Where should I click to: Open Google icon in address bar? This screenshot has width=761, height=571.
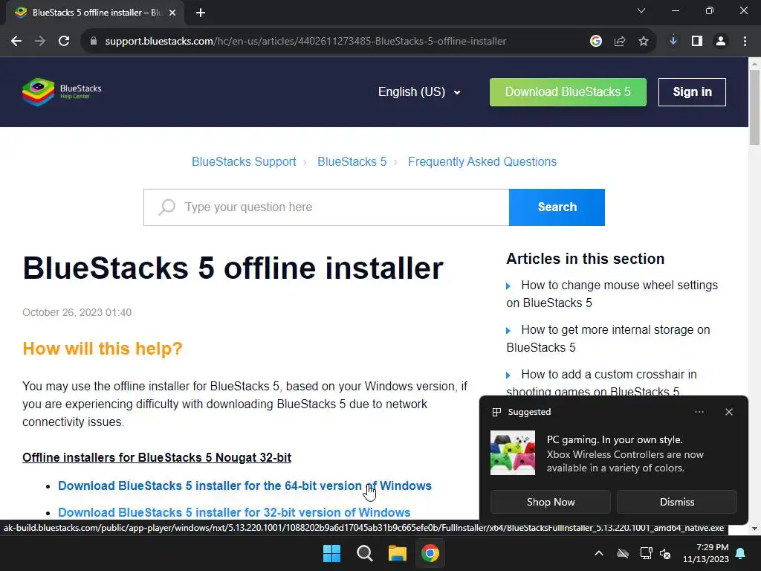[x=595, y=42]
